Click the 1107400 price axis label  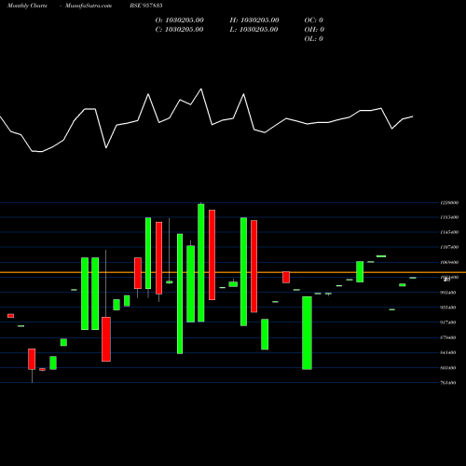(x=449, y=247)
